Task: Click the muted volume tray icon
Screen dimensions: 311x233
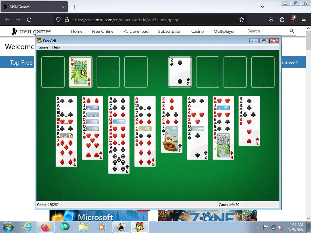Action: coord(280,227)
